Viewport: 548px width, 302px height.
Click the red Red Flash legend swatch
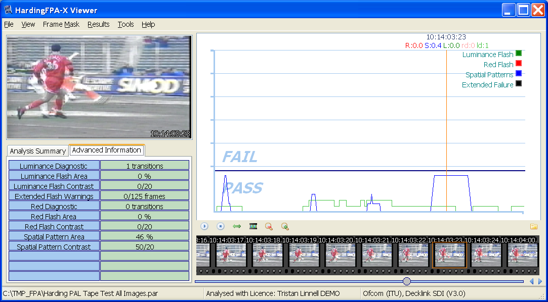click(x=519, y=64)
